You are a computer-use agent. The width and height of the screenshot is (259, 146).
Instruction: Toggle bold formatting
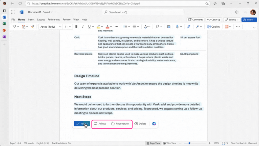point(76,26)
